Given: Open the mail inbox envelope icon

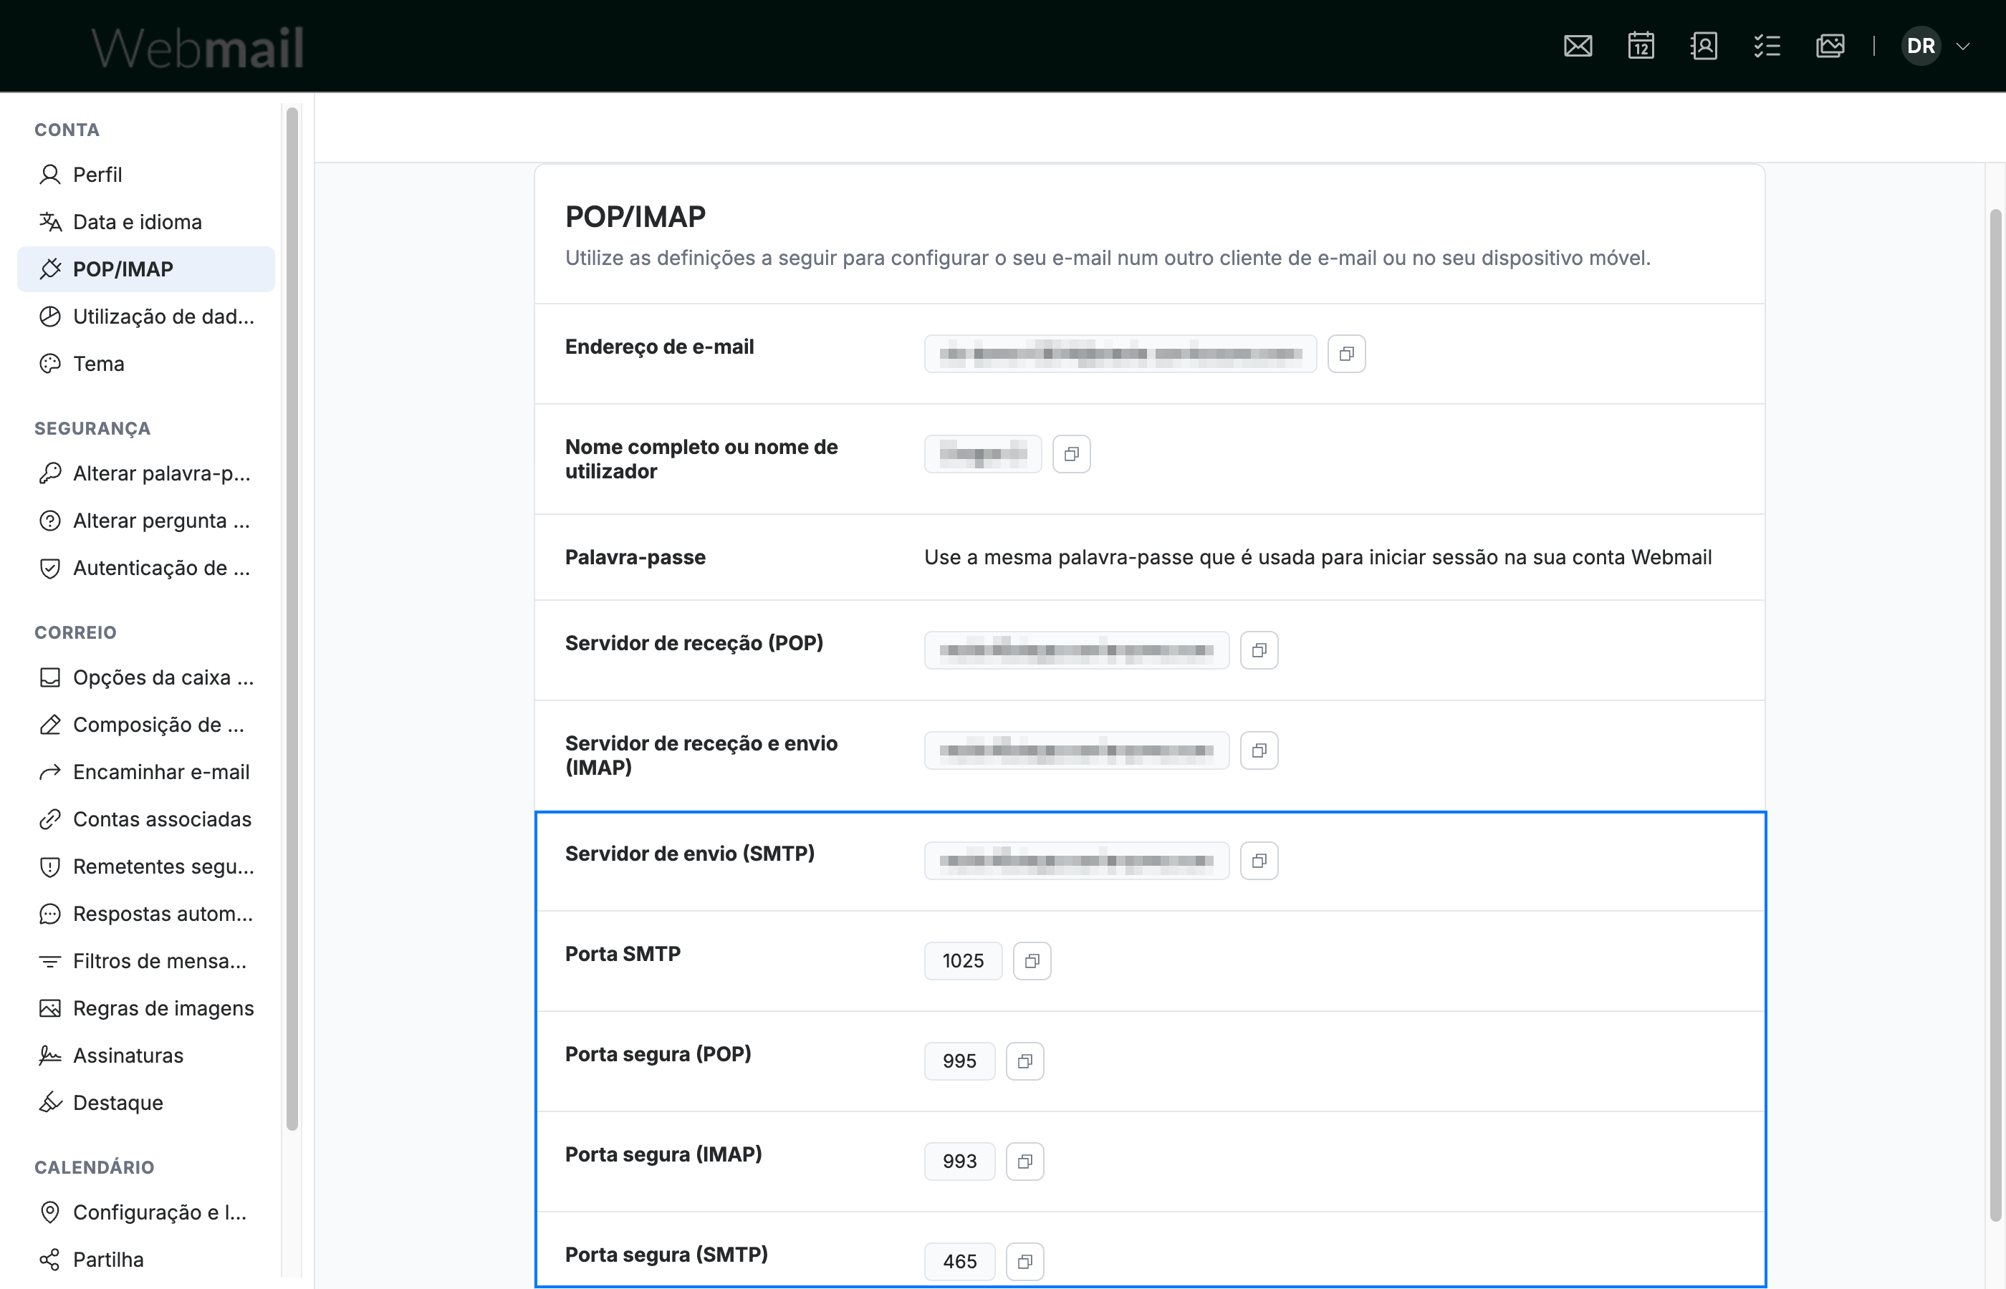Looking at the screenshot, I should tap(1578, 46).
